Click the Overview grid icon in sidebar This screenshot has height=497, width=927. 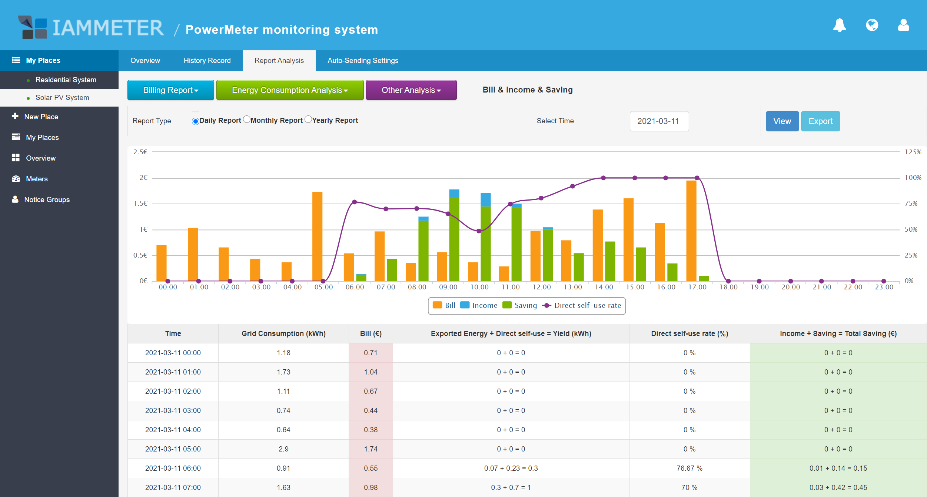click(16, 158)
